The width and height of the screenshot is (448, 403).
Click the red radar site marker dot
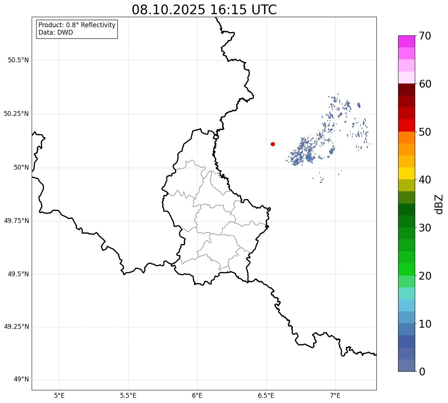(273, 144)
